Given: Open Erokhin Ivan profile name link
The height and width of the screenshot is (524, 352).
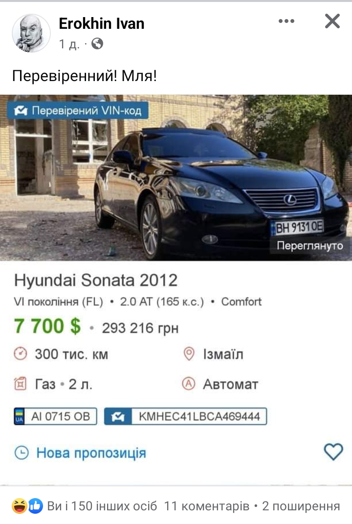Looking at the screenshot, I should point(102,23).
